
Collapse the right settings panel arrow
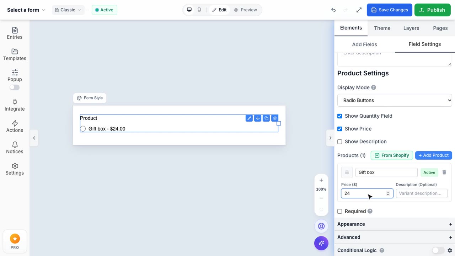tap(330, 138)
